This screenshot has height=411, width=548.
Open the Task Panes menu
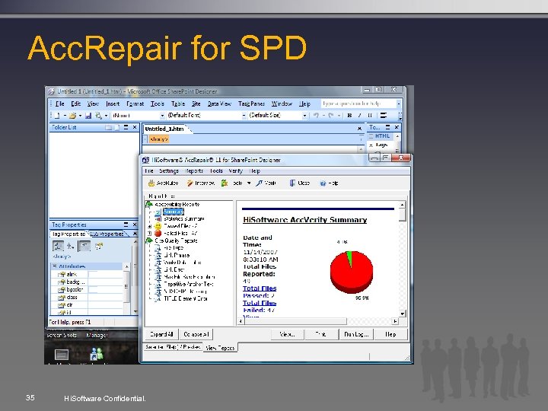[251, 104]
